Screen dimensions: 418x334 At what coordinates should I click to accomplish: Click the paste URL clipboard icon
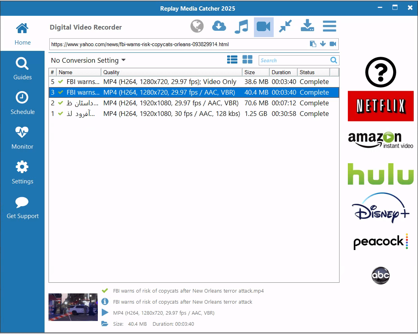pos(313,44)
